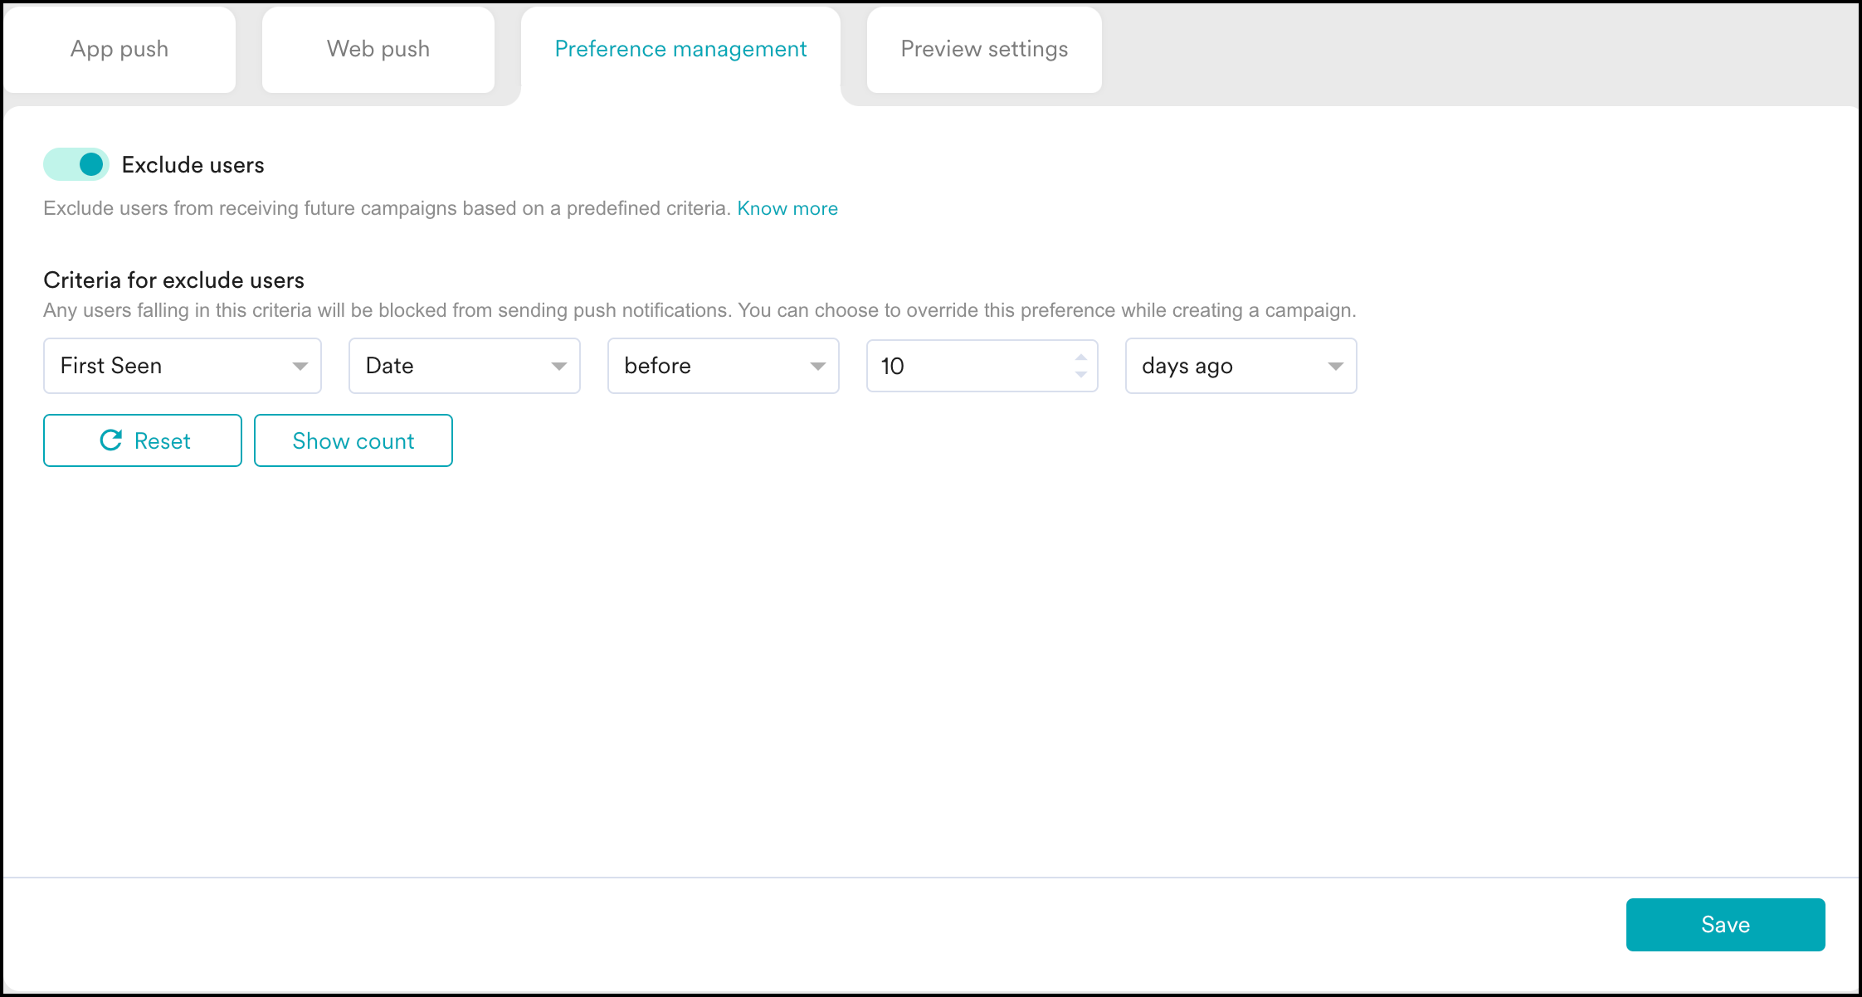The height and width of the screenshot is (997, 1862).
Task: Click the up arrow on the number stepper
Action: 1080,357
